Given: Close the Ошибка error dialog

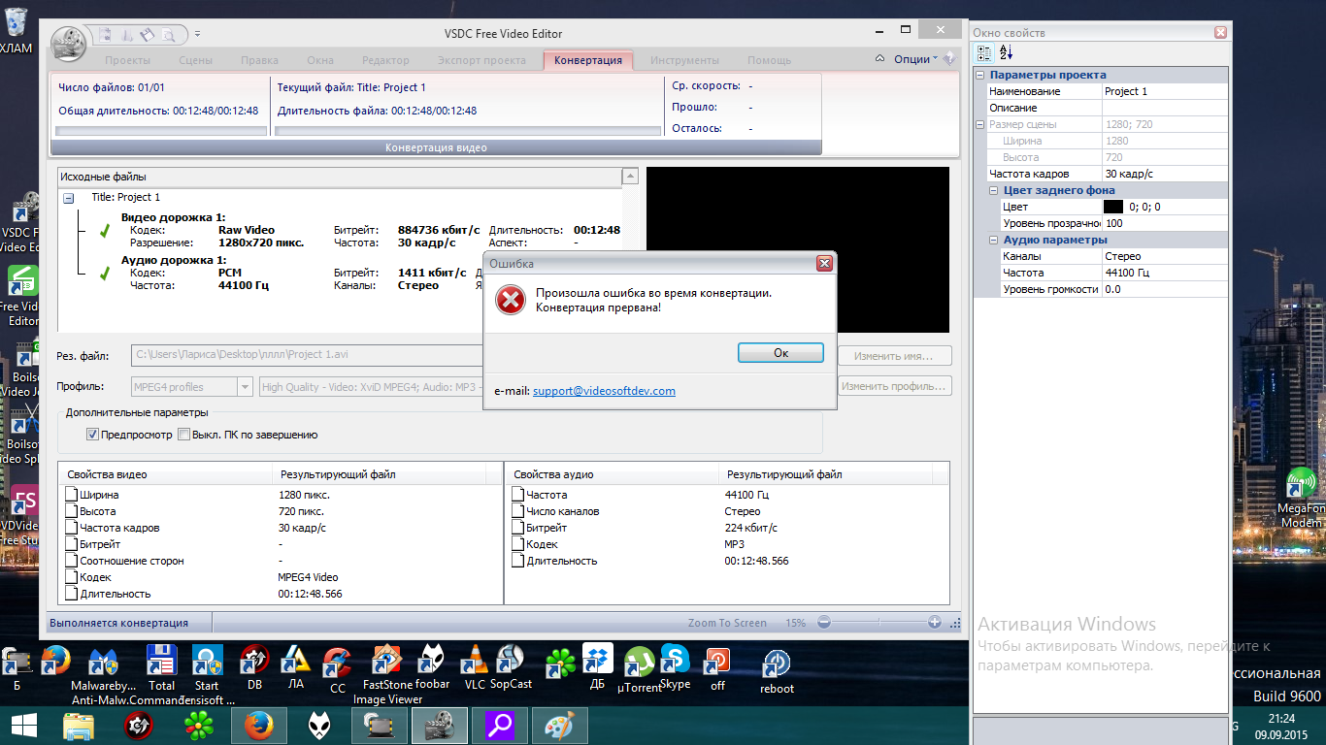Looking at the screenshot, I should (824, 263).
